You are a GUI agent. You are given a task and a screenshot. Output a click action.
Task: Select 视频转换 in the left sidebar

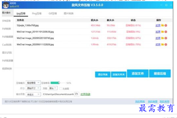pyautogui.click(x=7, y=69)
